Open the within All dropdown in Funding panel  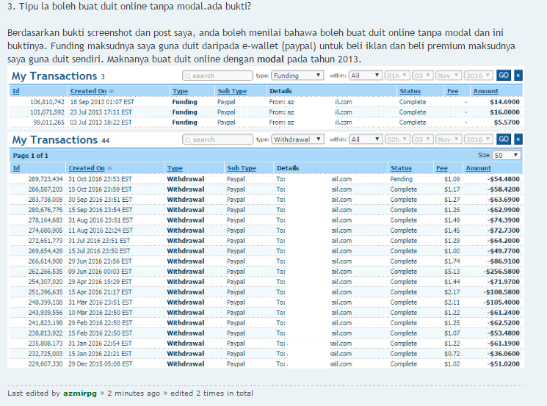[x=365, y=76]
